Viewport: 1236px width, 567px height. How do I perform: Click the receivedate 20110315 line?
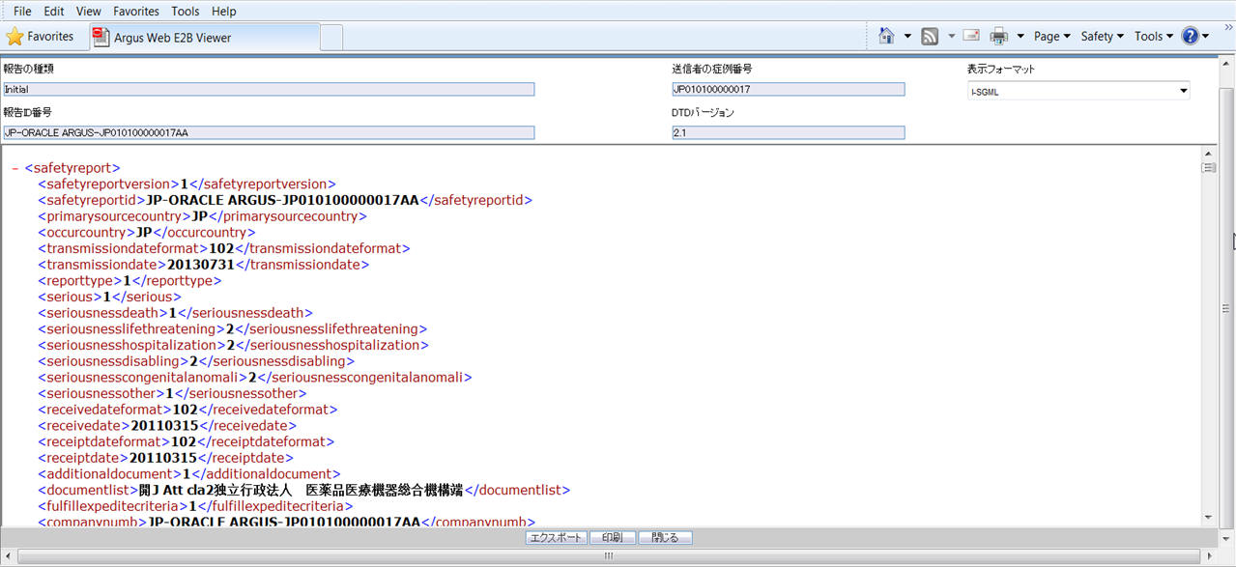[167, 425]
